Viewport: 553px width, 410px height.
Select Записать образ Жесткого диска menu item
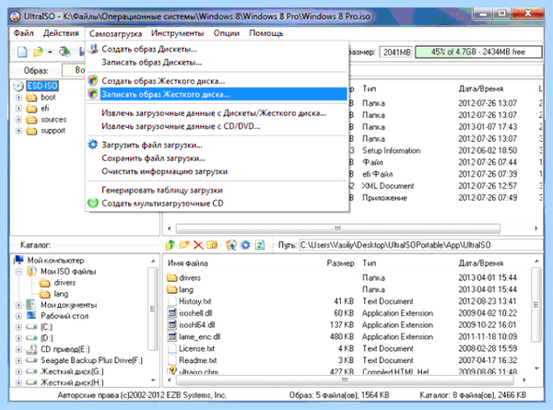coord(217,94)
